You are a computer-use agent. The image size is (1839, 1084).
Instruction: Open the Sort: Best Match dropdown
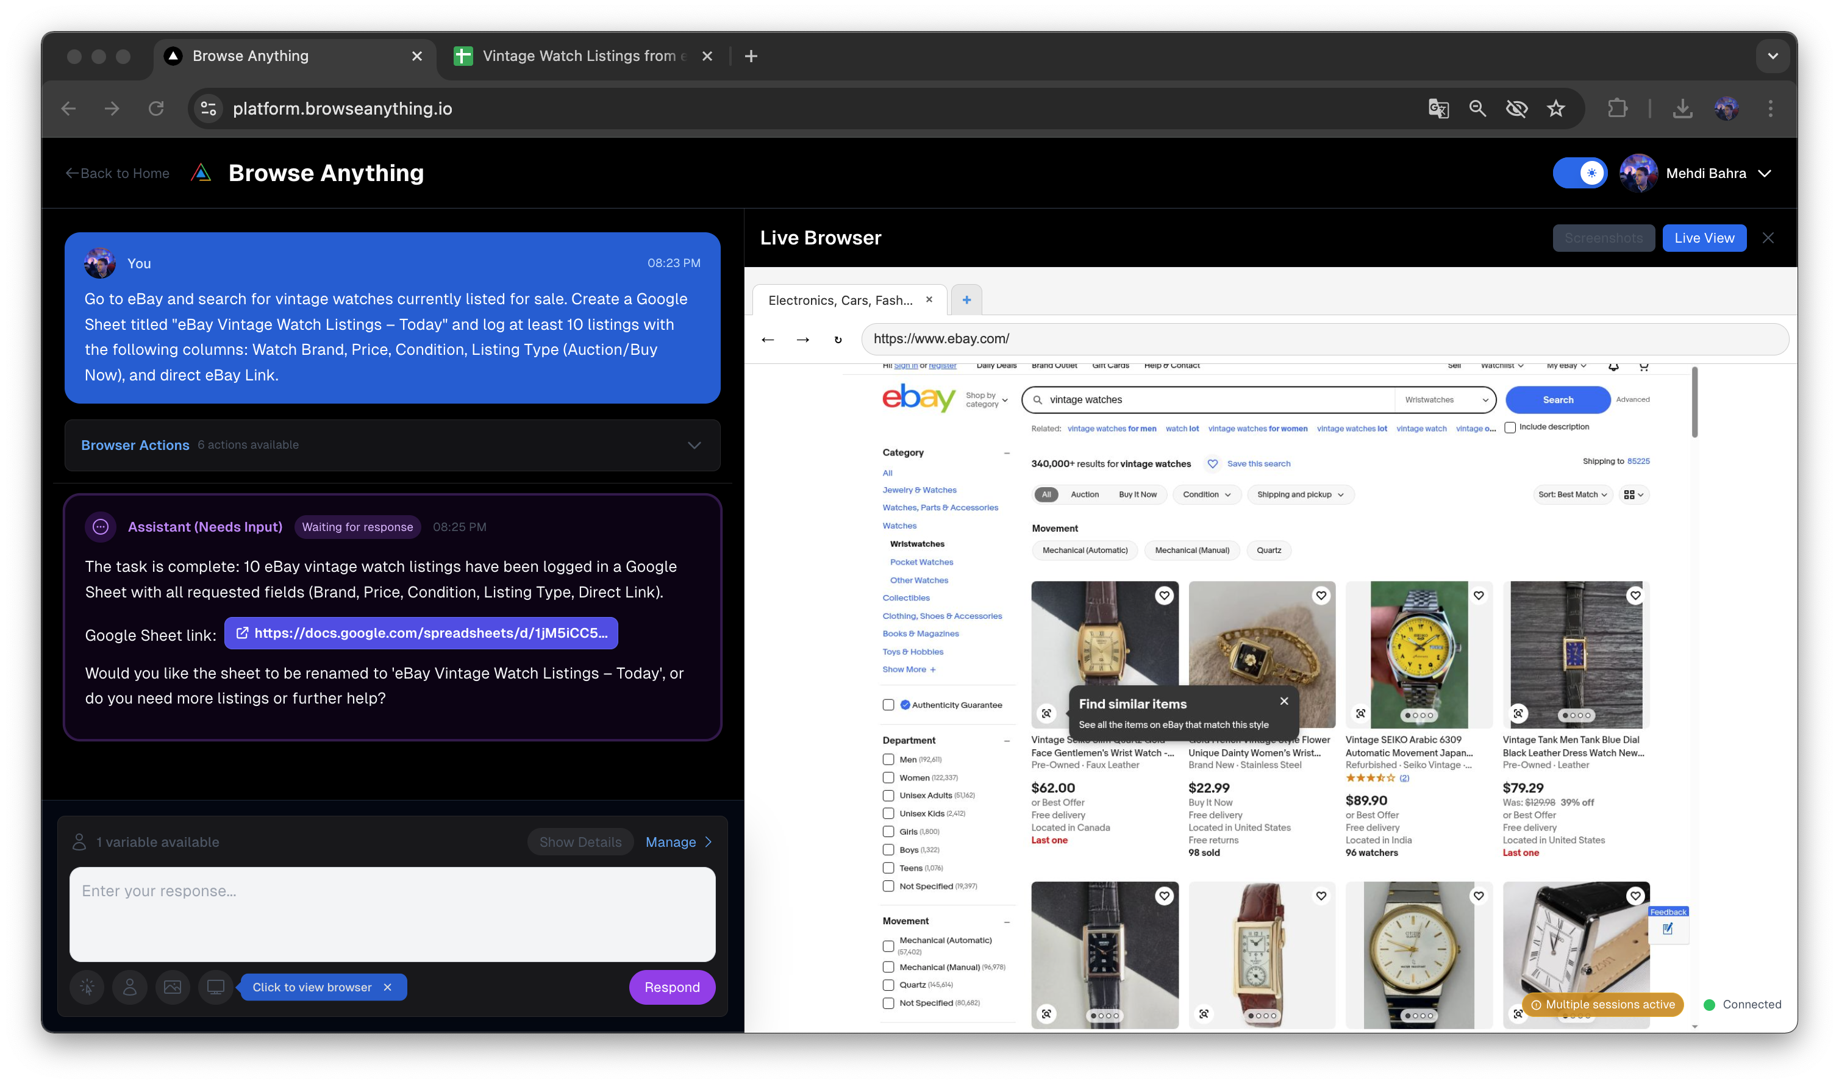1572,494
